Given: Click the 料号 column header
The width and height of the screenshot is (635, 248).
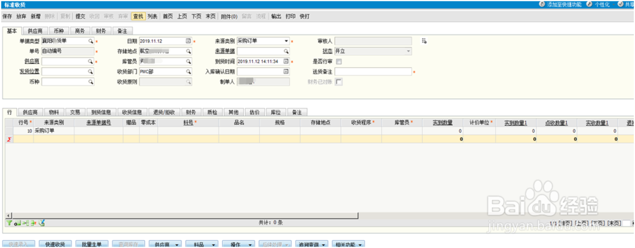Looking at the screenshot, I should [188, 122].
